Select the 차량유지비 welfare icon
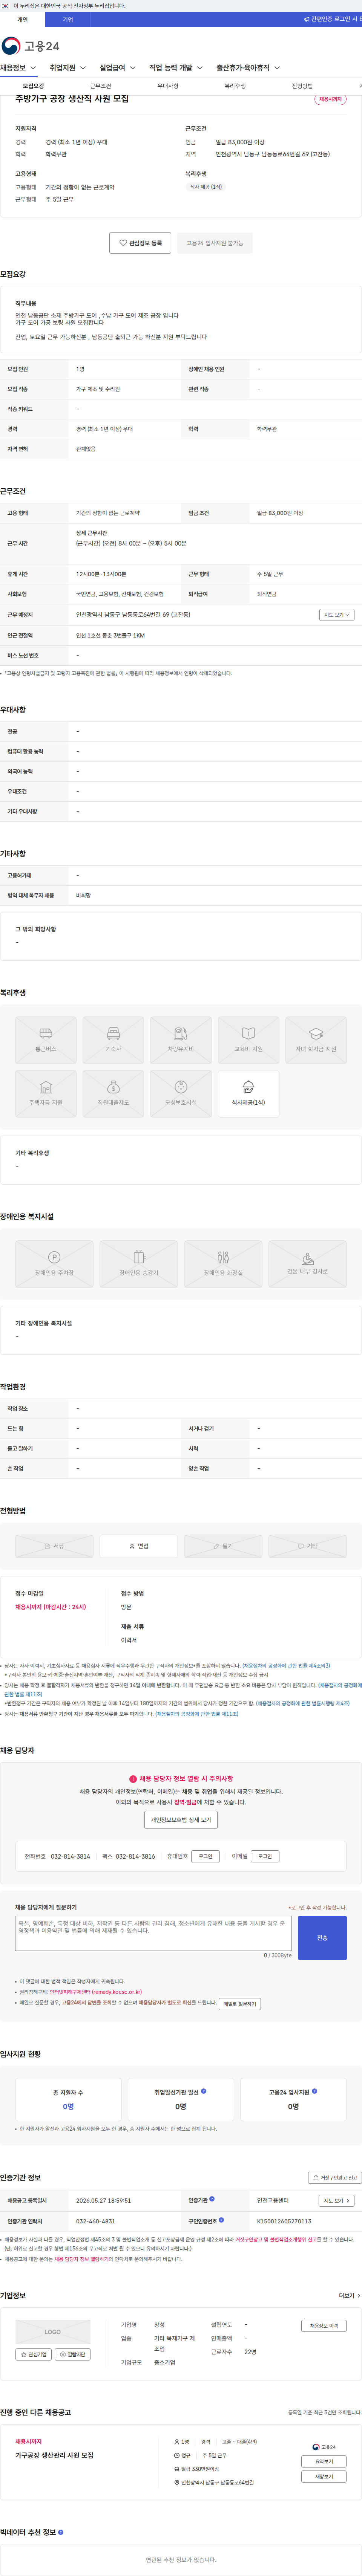The height and width of the screenshot is (2576, 362). (x=181, y=1040)
